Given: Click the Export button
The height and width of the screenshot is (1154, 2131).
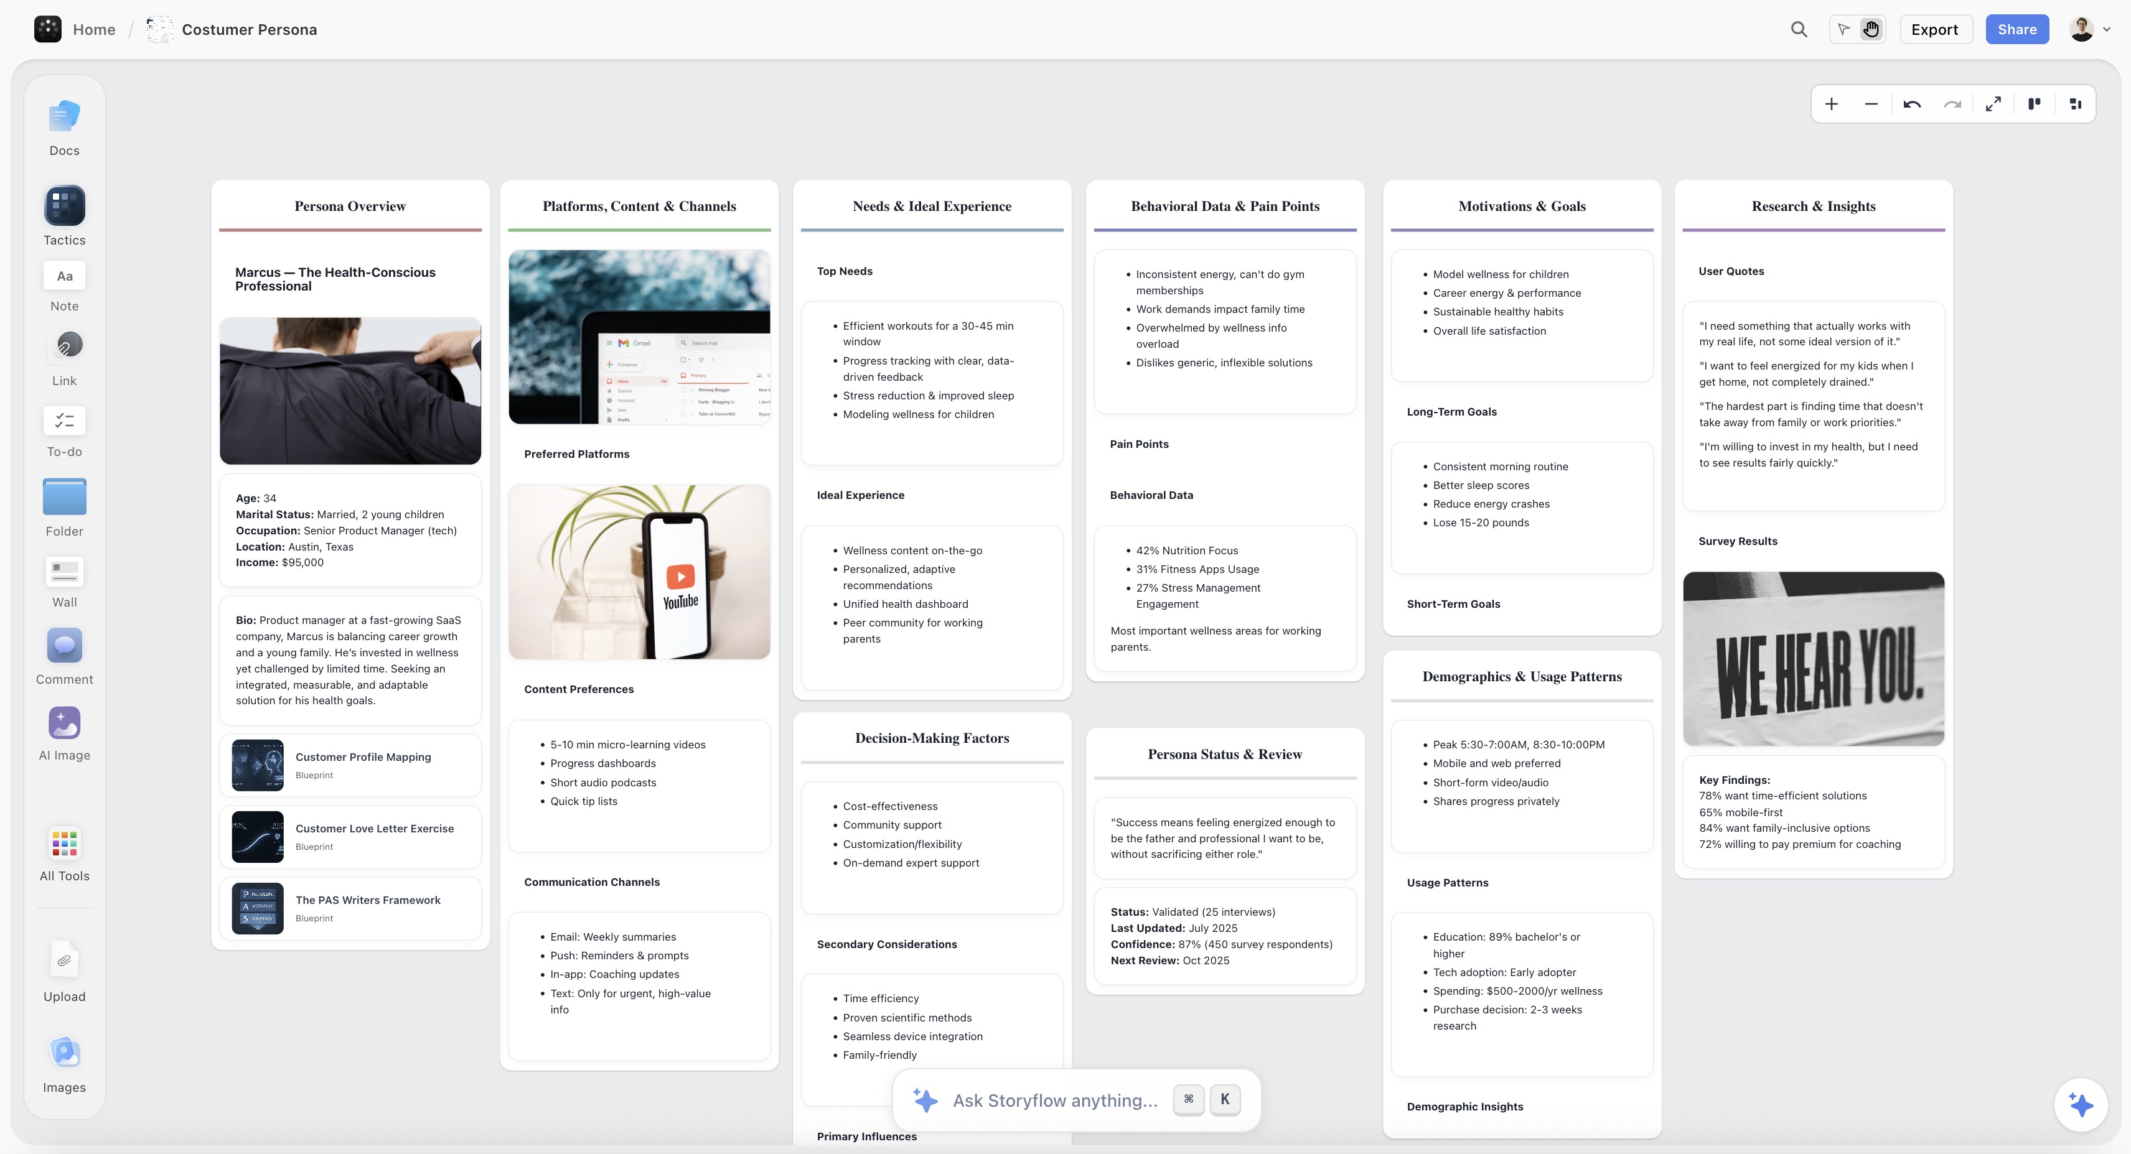Looking at the screenshot, I should tap(1936, 29).
